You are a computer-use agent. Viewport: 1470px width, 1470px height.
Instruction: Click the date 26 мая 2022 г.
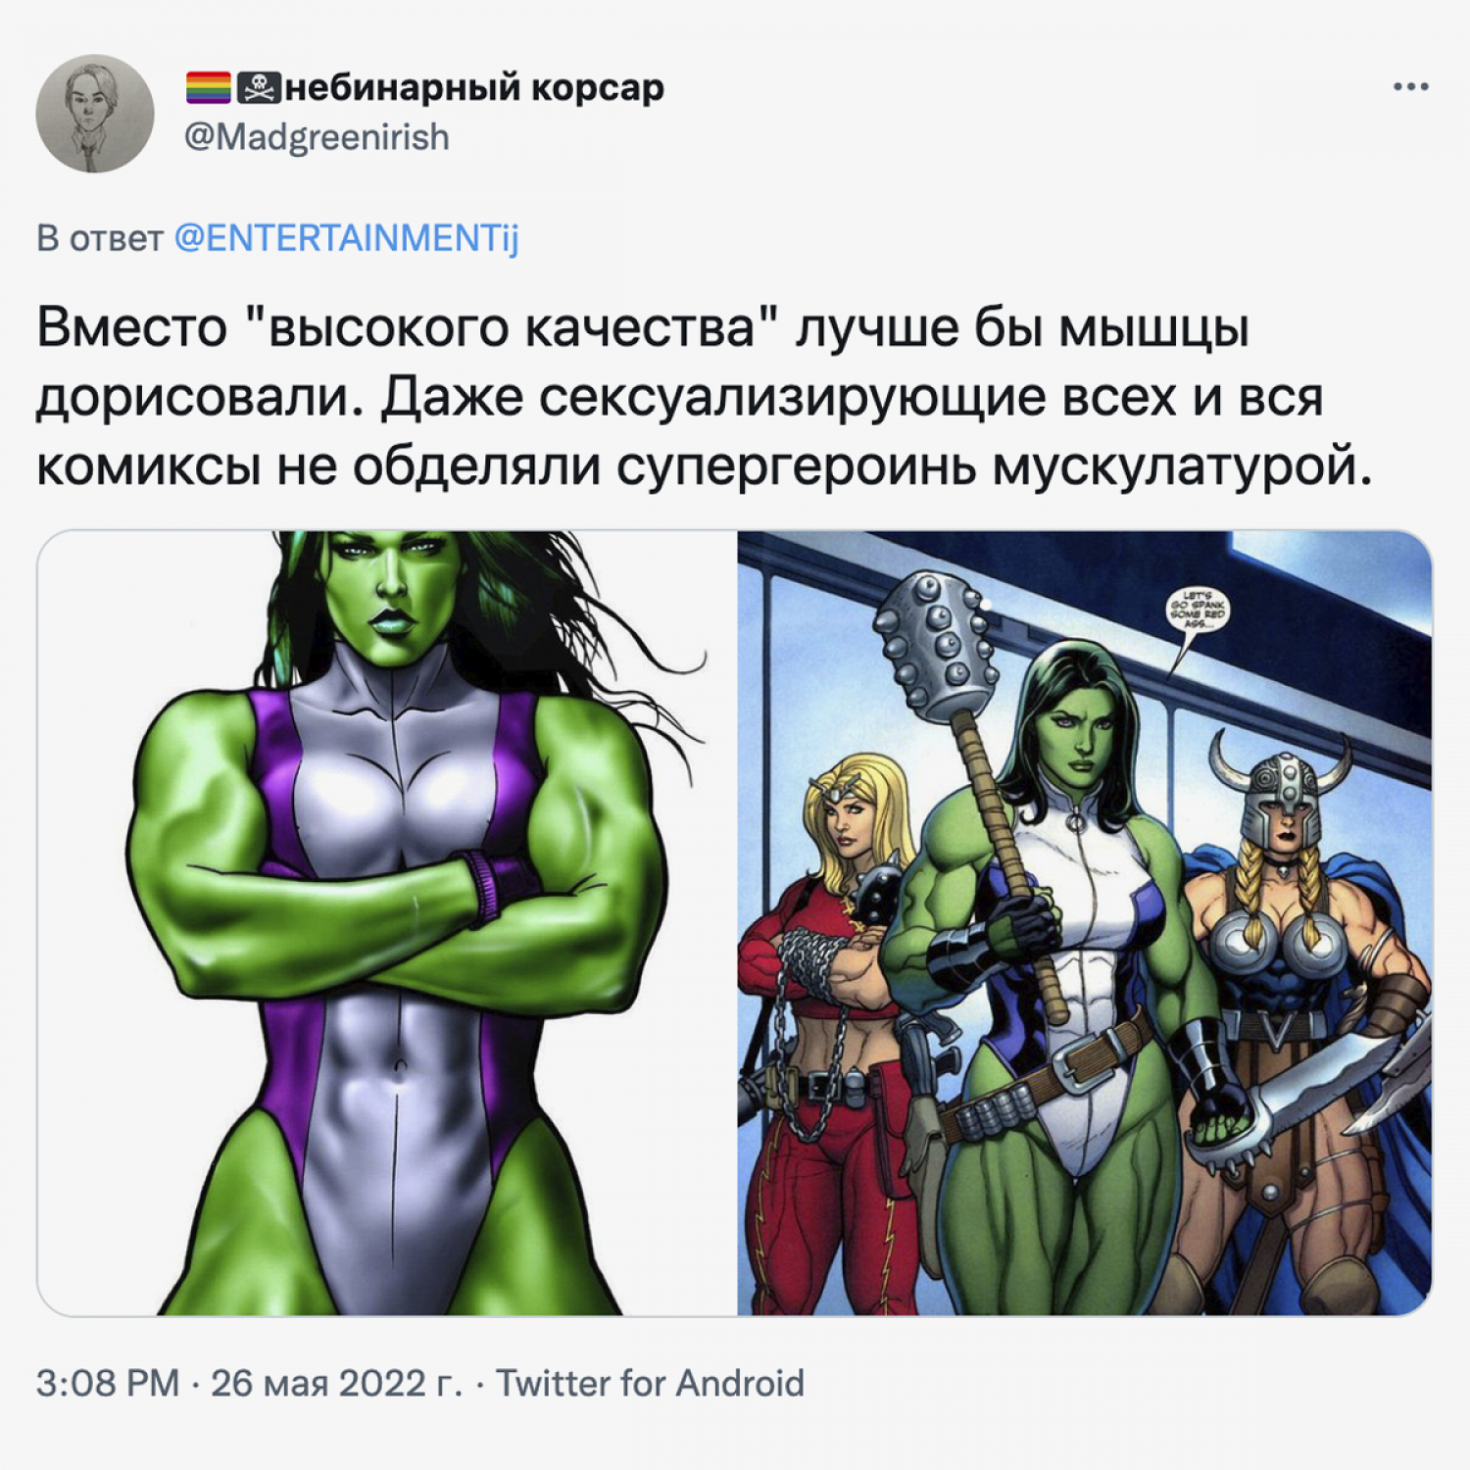pyautogui.click(x=336, y=1384)
